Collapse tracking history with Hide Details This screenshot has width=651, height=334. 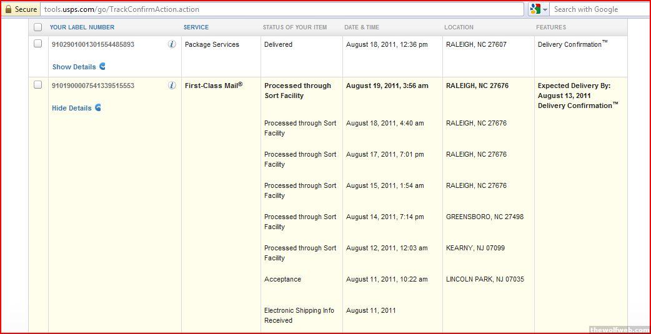pyautogui.click(x=71, y=108)
